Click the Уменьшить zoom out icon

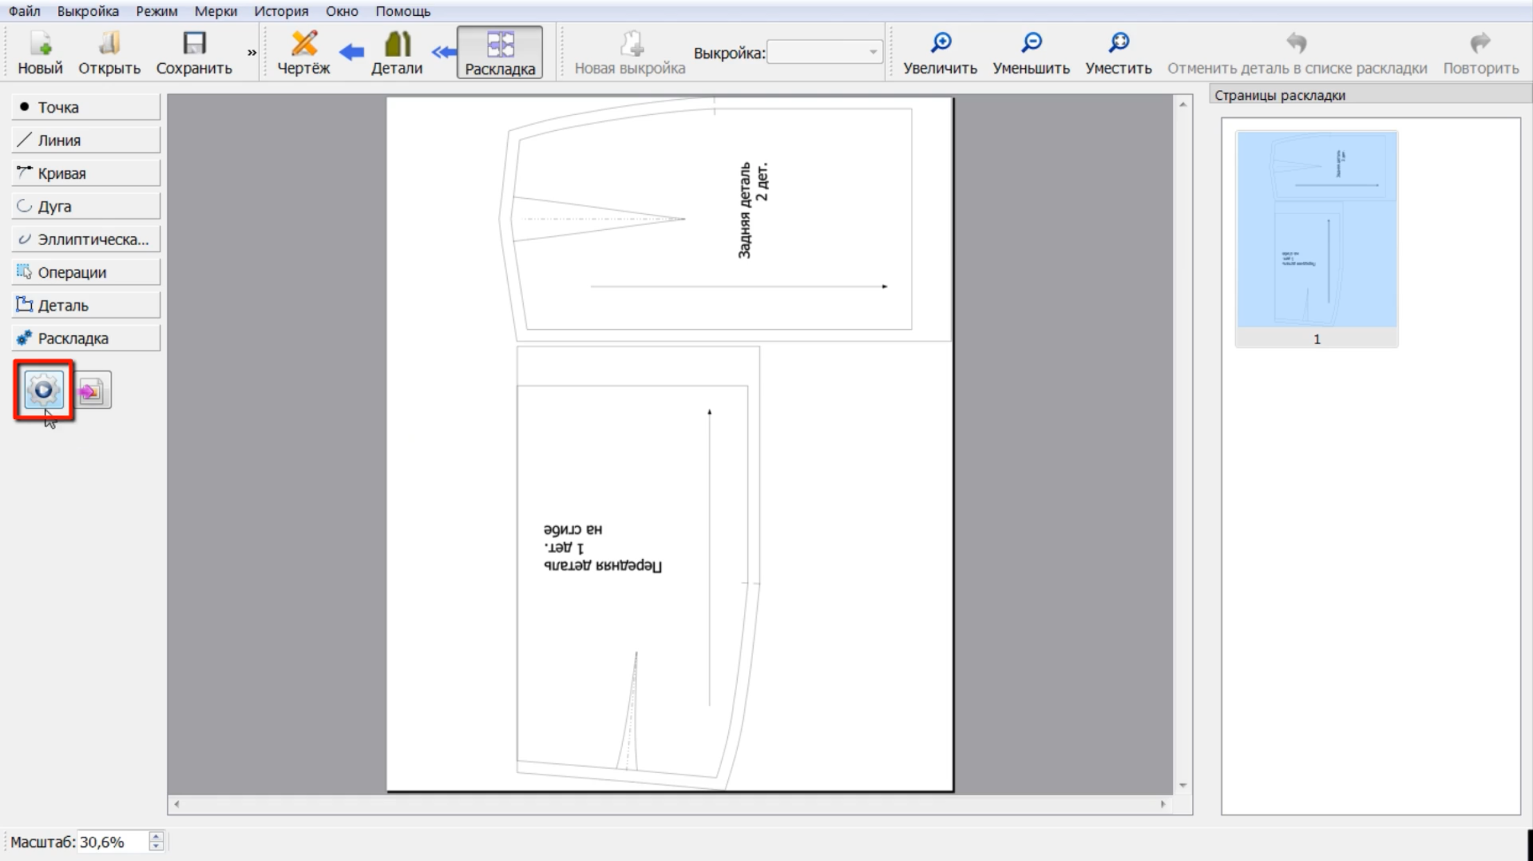tap(1031, 53)
